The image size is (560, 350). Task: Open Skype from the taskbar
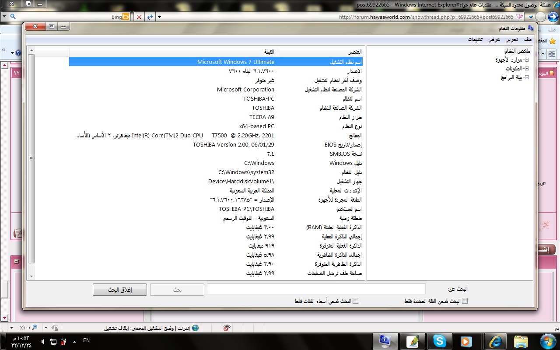[x=439, y=341]
